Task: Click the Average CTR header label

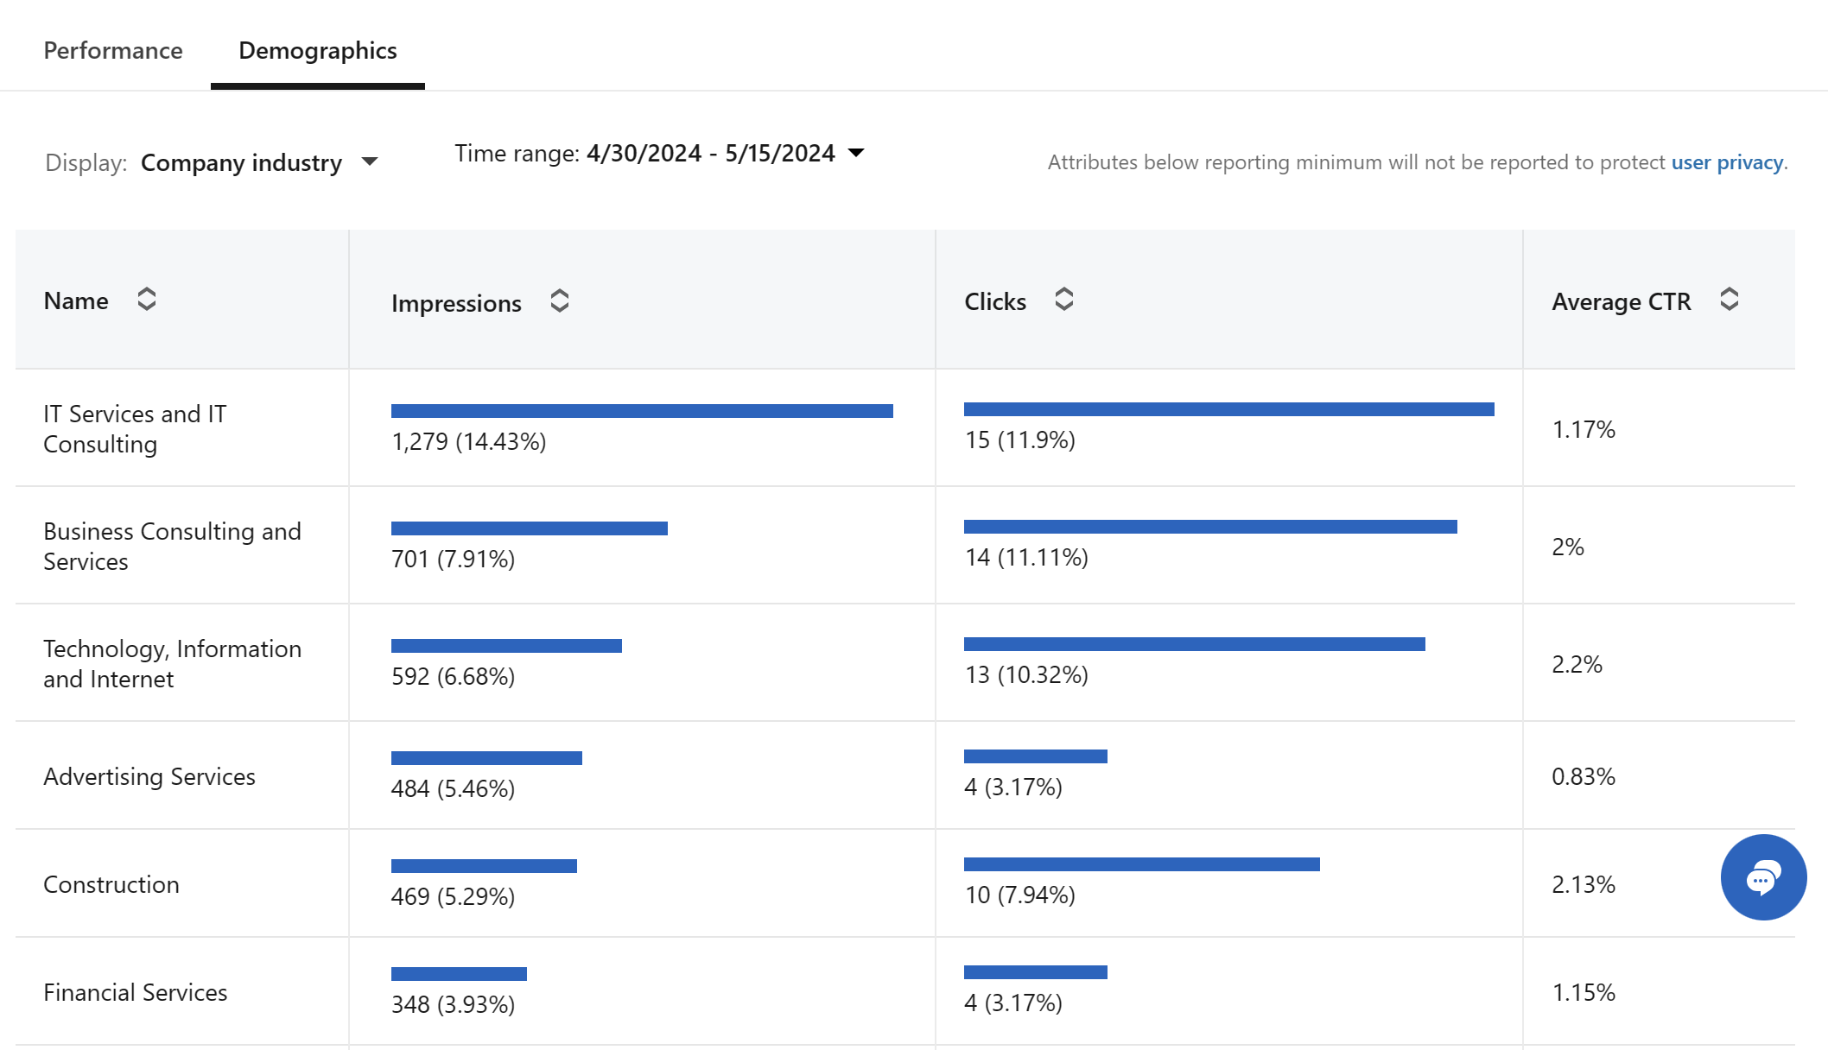Action: pos(1621,301)
